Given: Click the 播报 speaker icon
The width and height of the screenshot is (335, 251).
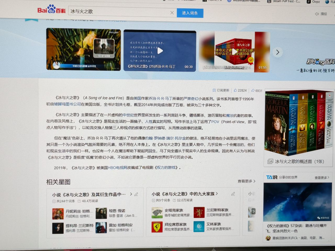Looking at the screenshot, I should click(317, 14).
